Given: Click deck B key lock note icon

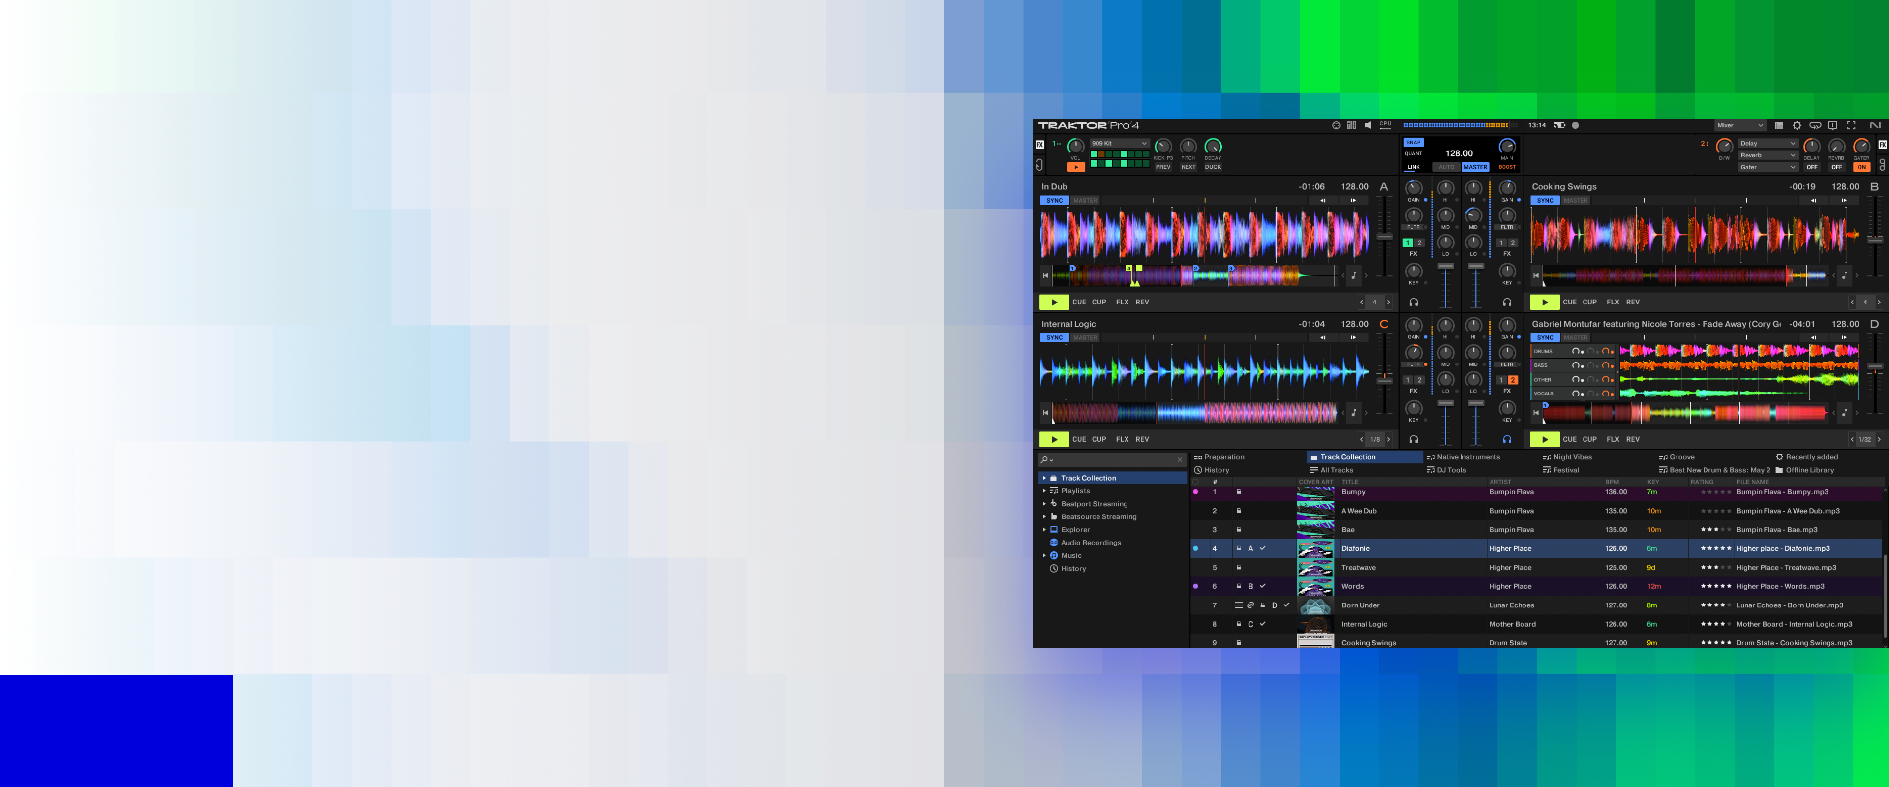Looking at the screenshot, I should point(1844,276).
